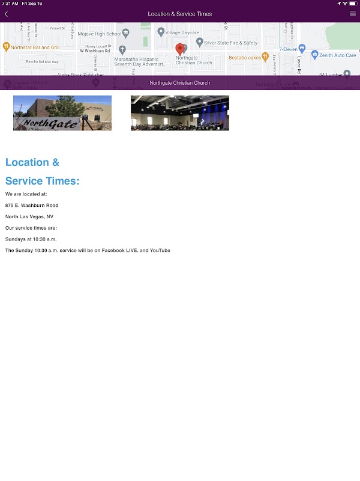This screenshot has width=360, height=481.
Task: Select the Zenith Auto Care marker
Action: 314,55
